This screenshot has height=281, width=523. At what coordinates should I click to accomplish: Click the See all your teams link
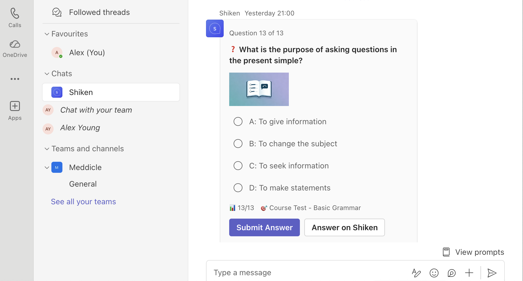83,202
